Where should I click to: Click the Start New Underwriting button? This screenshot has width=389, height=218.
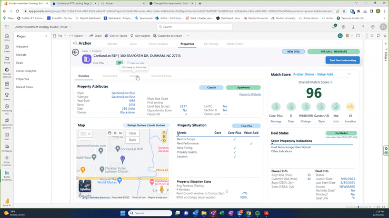343,60
